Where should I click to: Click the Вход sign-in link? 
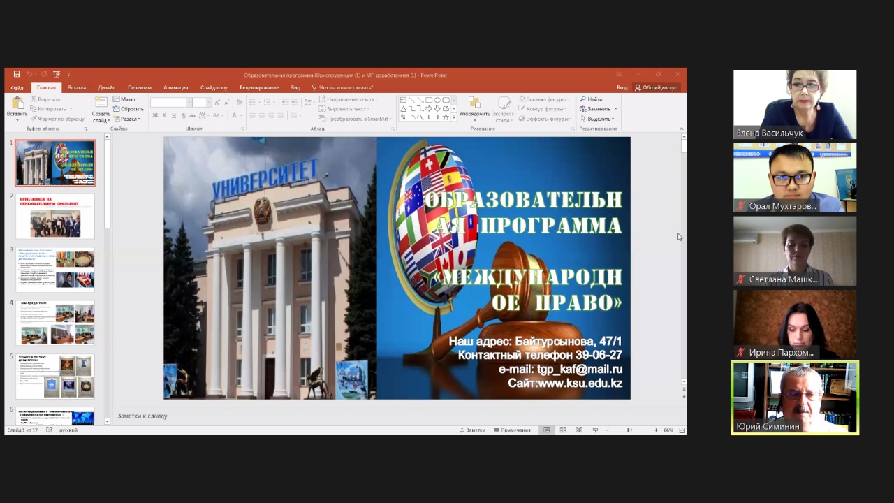point(622,87)
